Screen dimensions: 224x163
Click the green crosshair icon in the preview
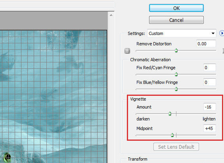tap(8, 157)
